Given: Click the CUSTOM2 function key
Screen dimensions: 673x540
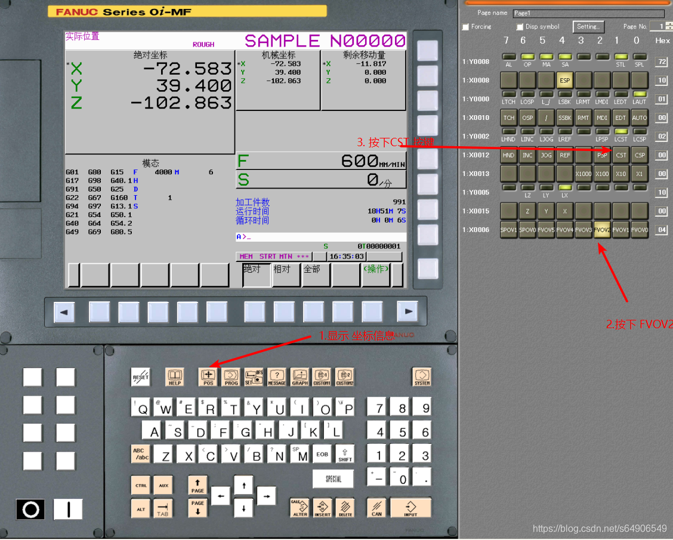Looking at the screenshot, I should (345, 377).
